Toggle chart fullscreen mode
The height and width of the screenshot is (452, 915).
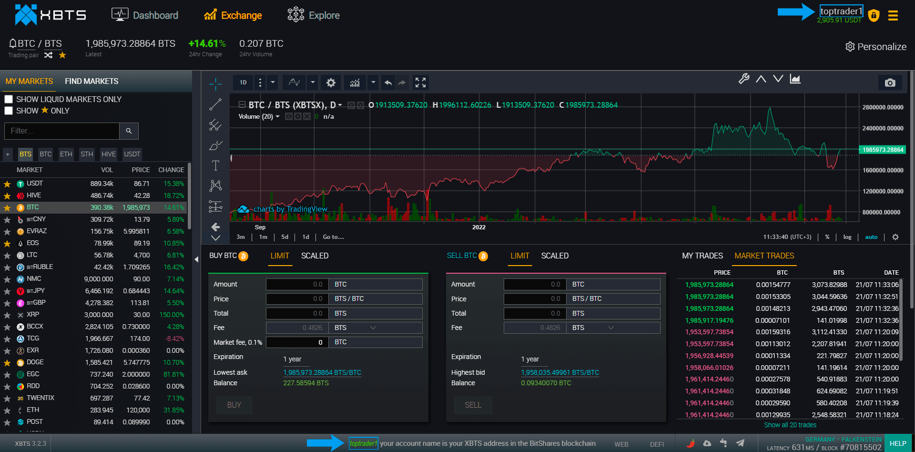[420, 82]
